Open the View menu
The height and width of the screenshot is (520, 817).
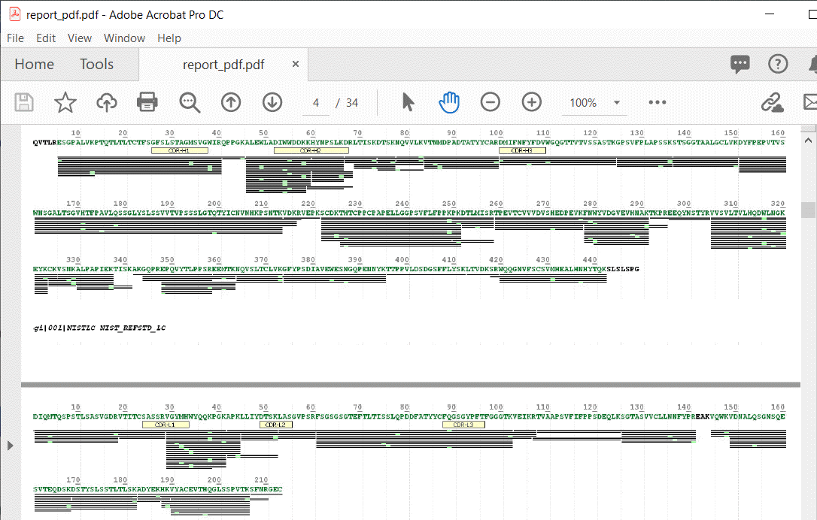[x=80, y=38]
